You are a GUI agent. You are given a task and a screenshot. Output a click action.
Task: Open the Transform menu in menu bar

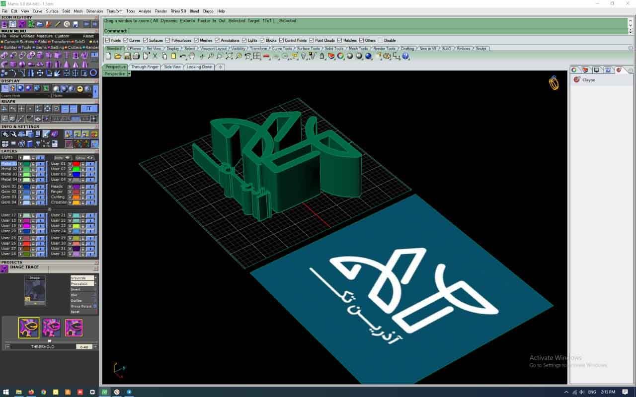114,11
